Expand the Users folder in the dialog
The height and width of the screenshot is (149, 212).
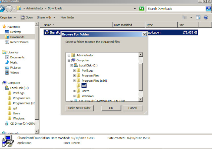click(74, 91)
